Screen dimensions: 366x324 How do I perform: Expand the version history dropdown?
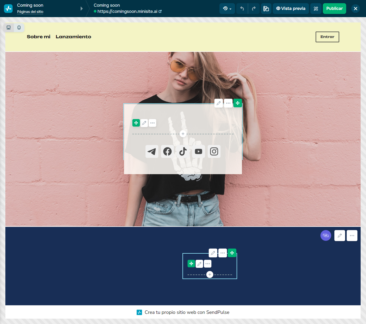pyautogui.click(x=227, y=8)
